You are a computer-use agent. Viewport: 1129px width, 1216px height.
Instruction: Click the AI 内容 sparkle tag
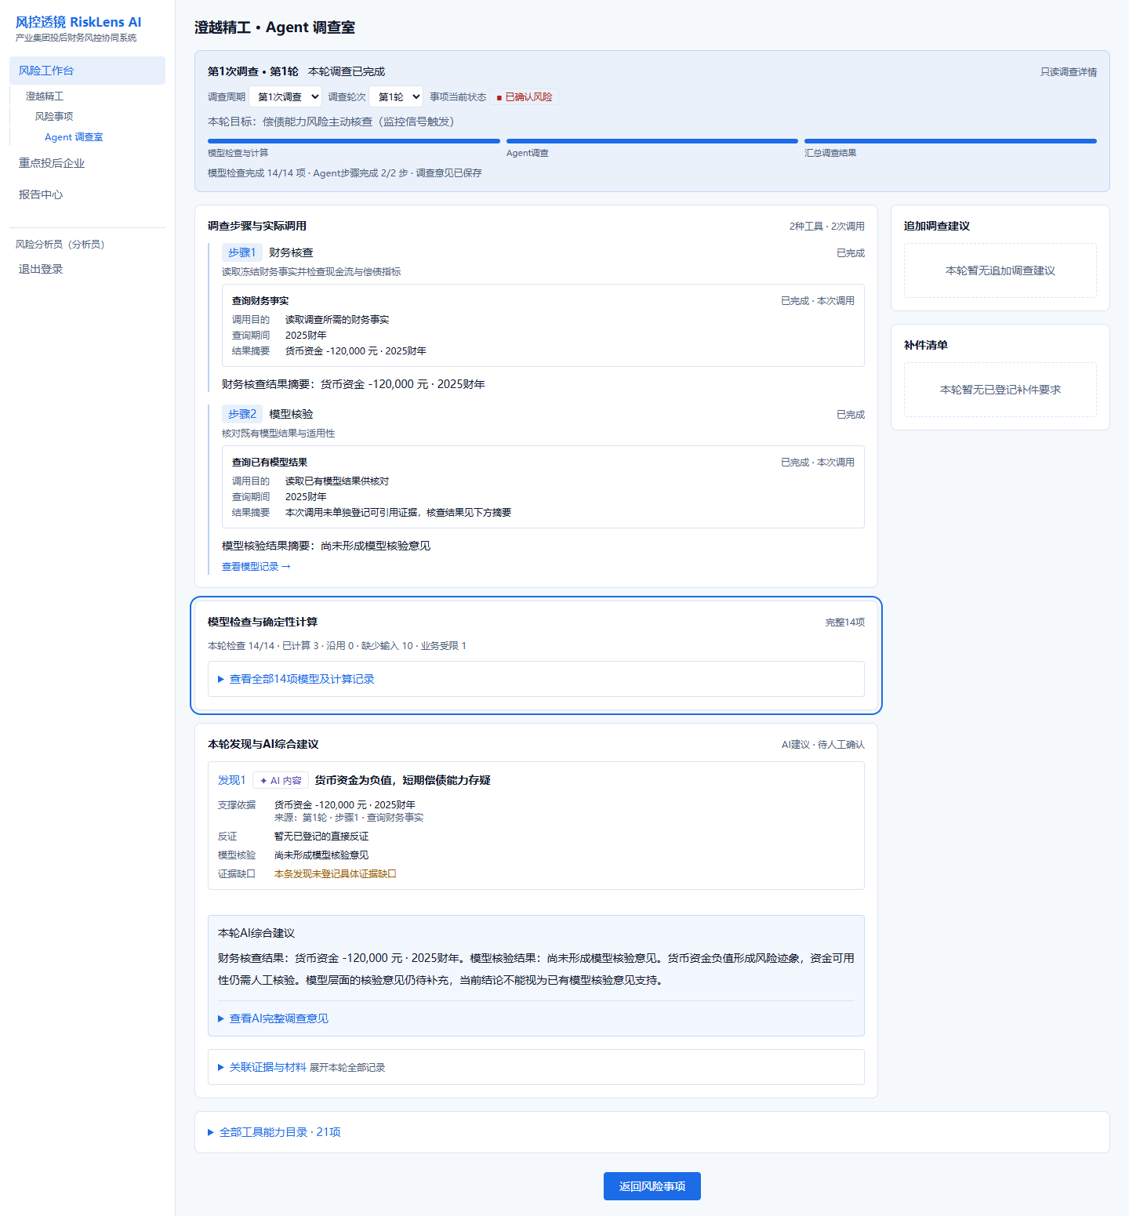click(281, 780)
